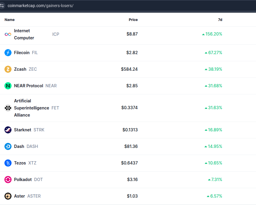Click the $3.16 Polkadot price

click(132, 180)
